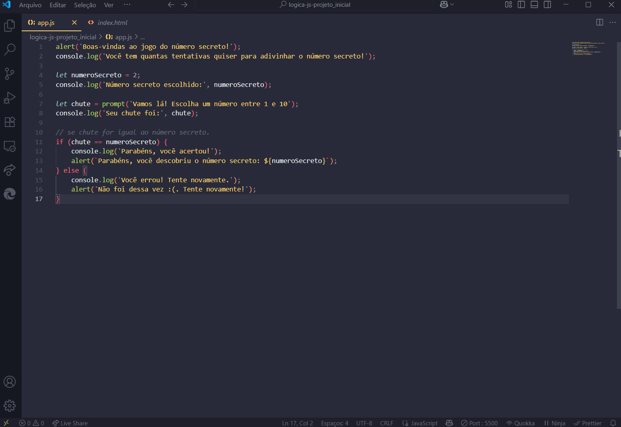Switch to the index.html tab

pos(107,23)
